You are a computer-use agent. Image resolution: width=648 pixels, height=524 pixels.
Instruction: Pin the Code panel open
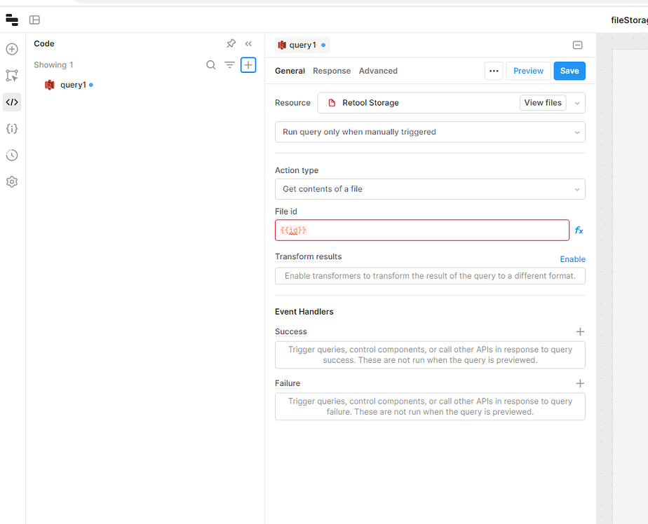point(231,43)
